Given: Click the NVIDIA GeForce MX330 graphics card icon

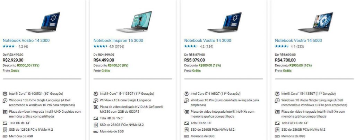Looking at the screenshot, I should tap(96, 107).
